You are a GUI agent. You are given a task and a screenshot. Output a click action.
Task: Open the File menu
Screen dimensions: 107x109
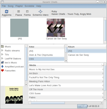pyautogui.click(x=4, y=6)
